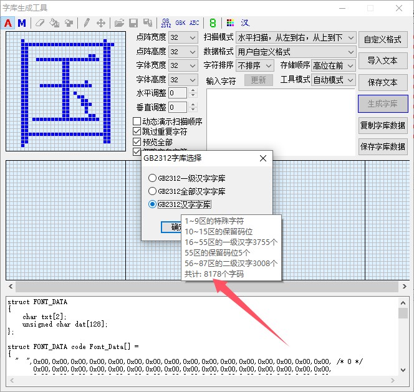Increase 水平调整 with up arrow

193,90
